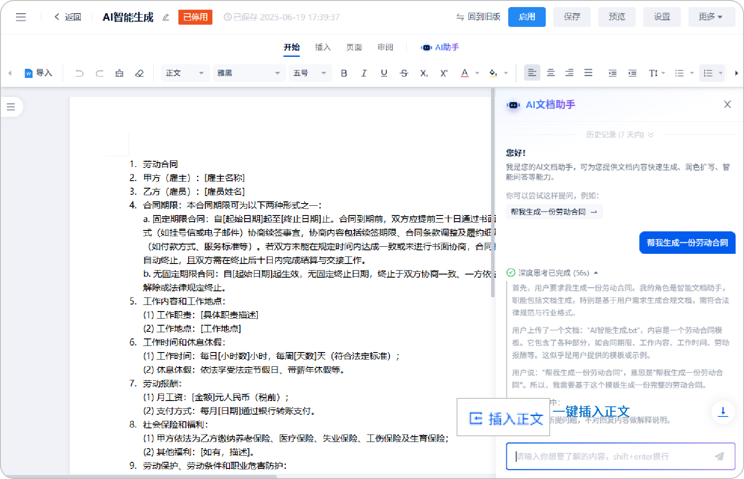The height and width of the screenshot is (479, 744).
Task: Open the 正文 paragraph style dropdown
Action: 185,73
